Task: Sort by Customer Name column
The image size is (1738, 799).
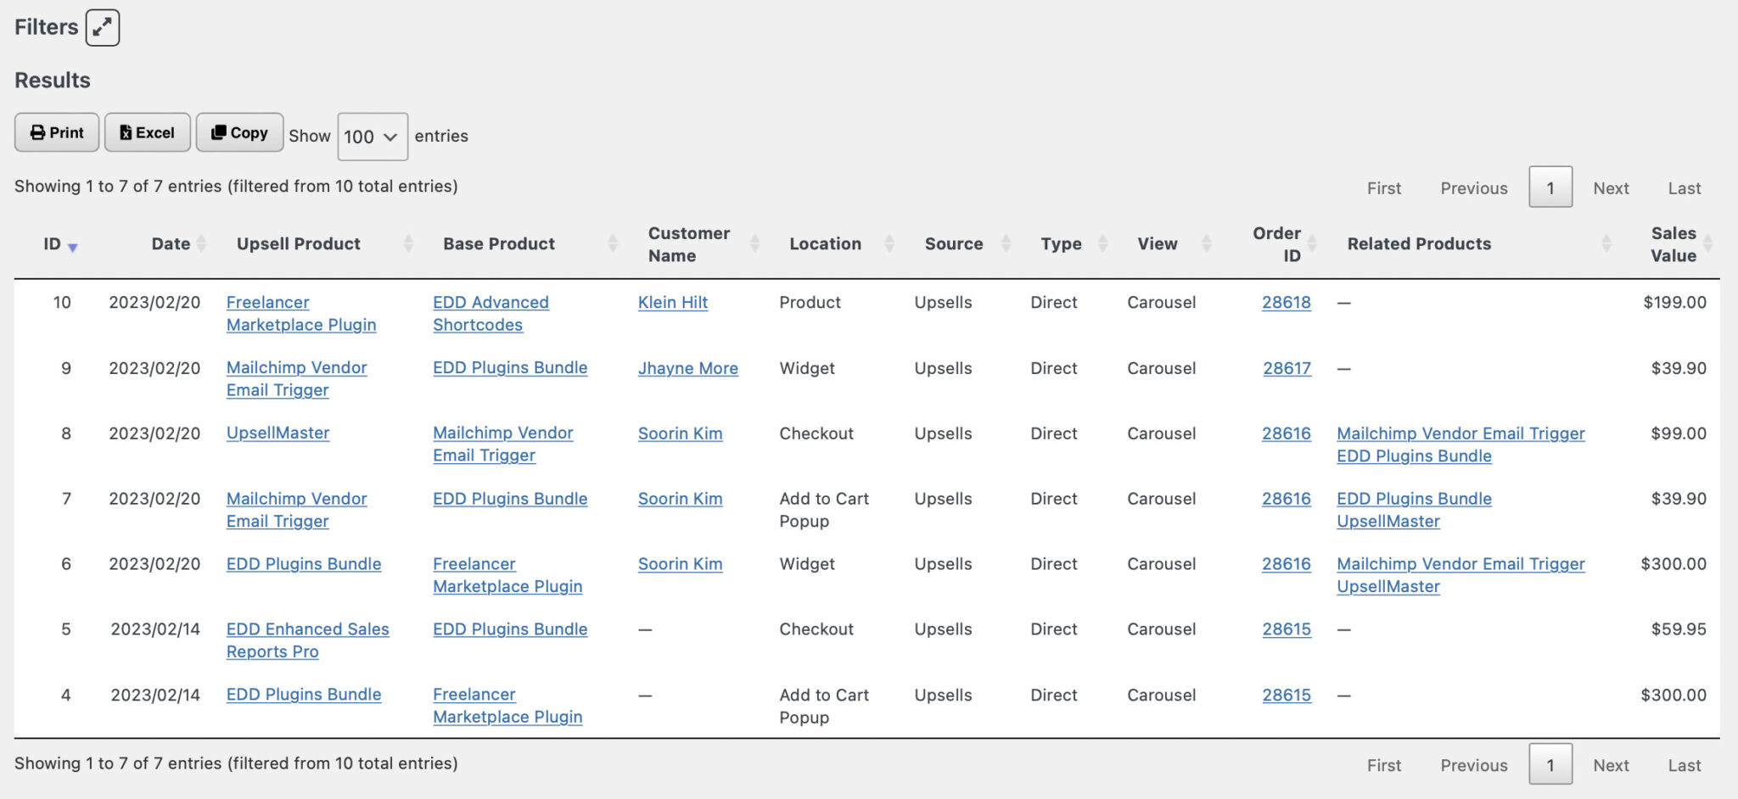Action: click(x=688, y=244)
